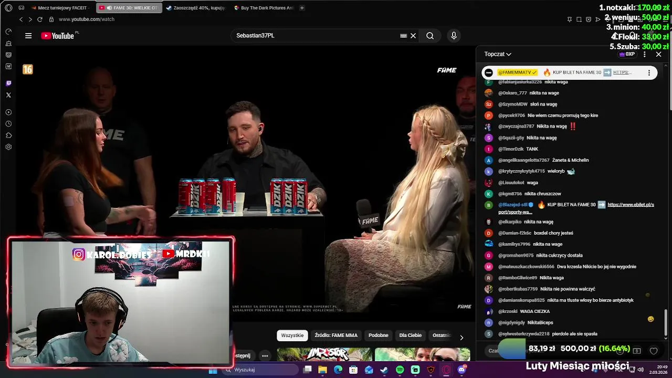Open the taskbar volume speaker icon
The width and height of the screenshot is (672, 378).
pos(640,370)
